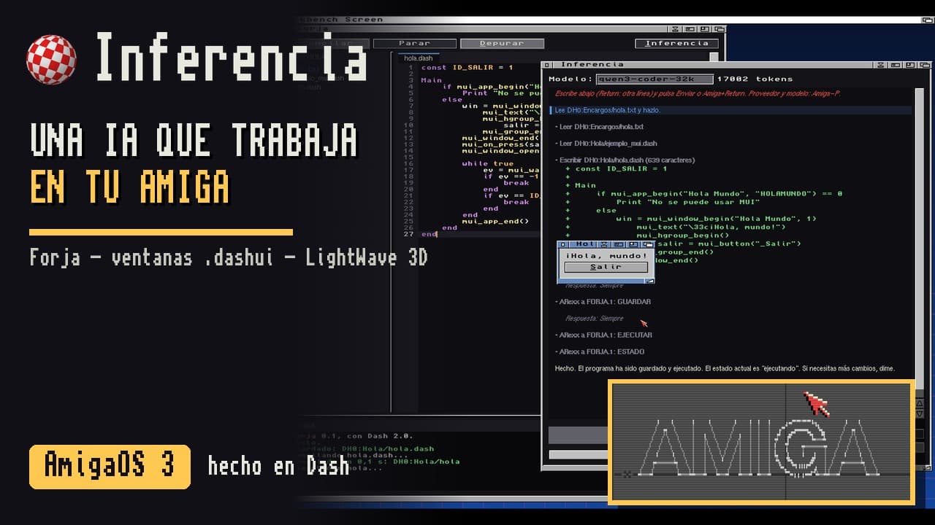The width and height of the screenshot is (935, 525).
Task: Switch to the hola.dash editor tab
Action: tap(419, 58)
